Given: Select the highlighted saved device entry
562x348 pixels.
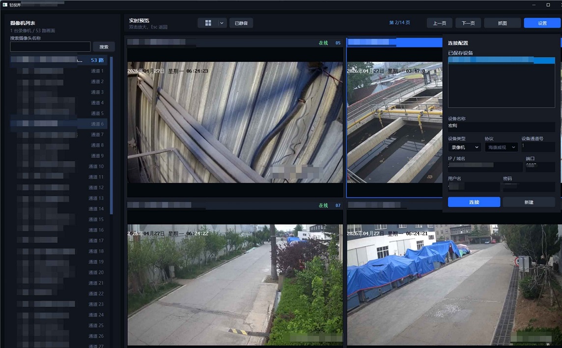Looking at the screenshot, I should click(502, 60).
